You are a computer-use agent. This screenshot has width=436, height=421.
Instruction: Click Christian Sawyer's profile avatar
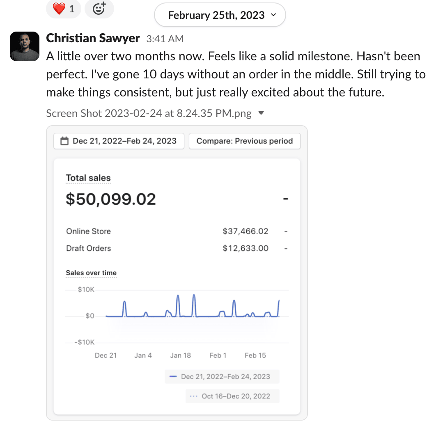coord(24,46)
